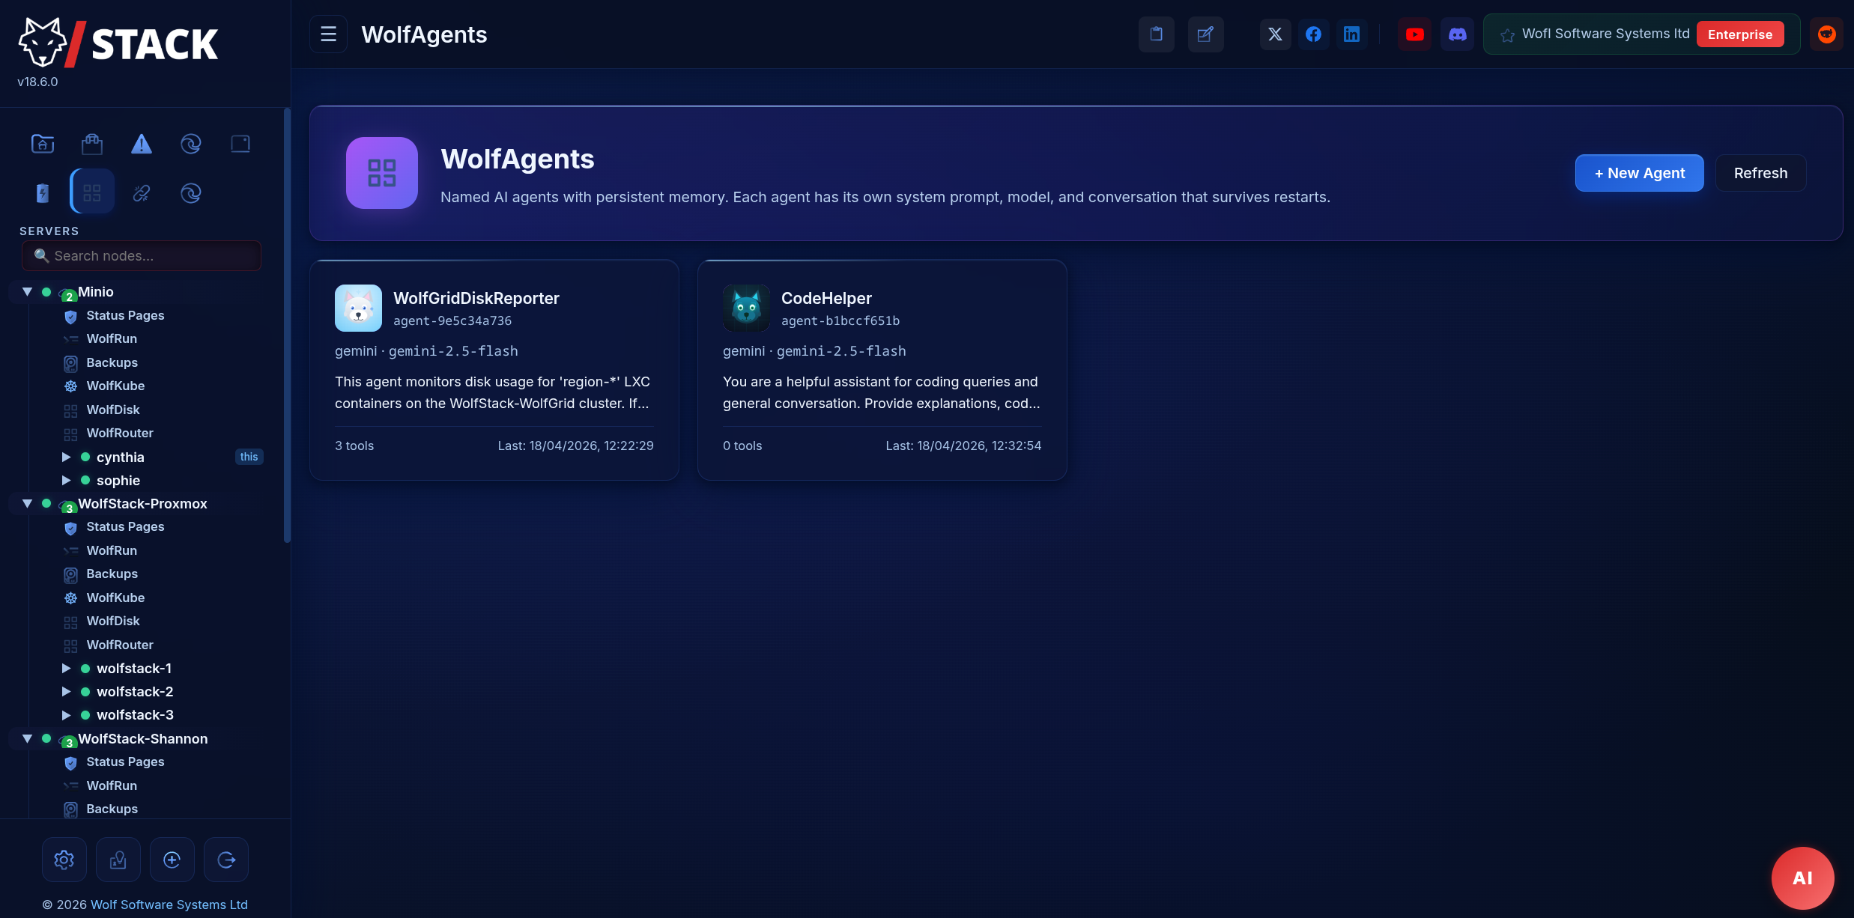Open Status Pages under WolfStack-Proxmox
Viewport: 1854px width, 918px height.
pos(125,526)
